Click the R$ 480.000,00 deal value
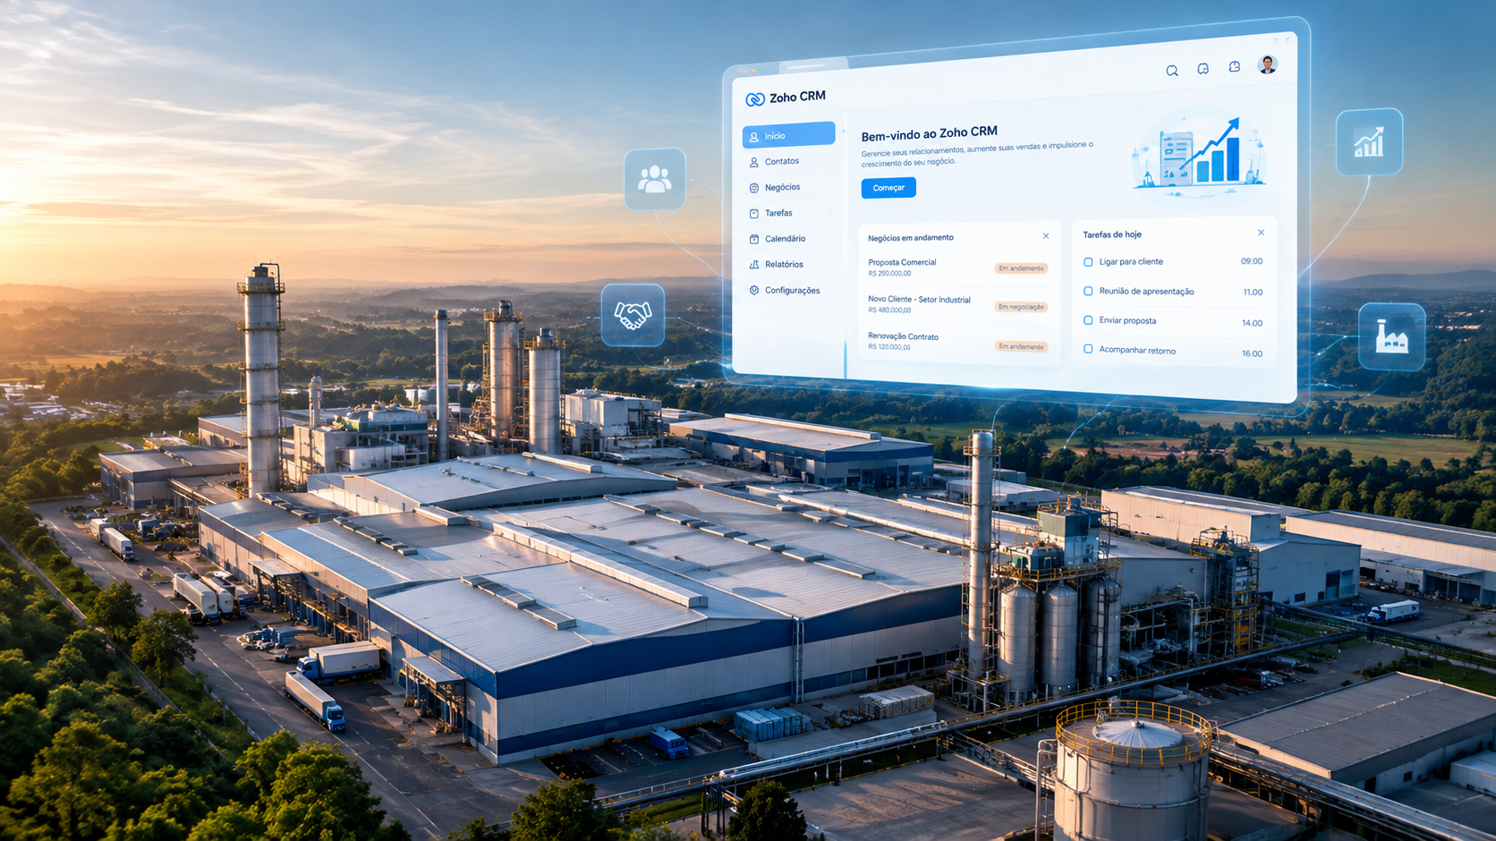 click(x=889, y=310)
